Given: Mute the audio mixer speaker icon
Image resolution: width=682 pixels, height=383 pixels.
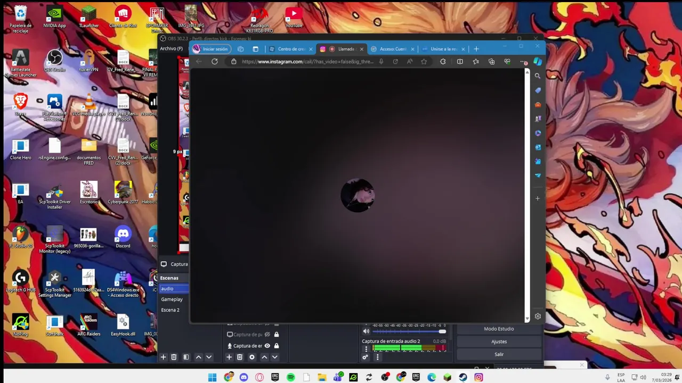Looking at the screenshot, I should [366, 331].
